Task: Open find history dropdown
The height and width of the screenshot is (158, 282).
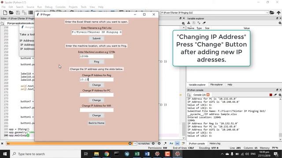Action: [135, 144]
